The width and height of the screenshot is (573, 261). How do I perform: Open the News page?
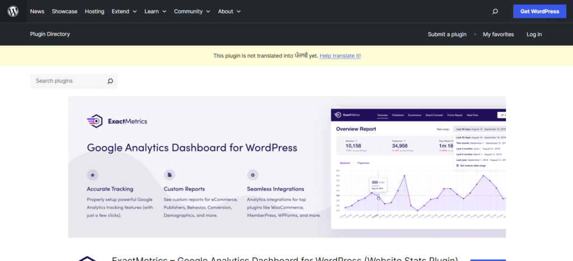point(37,11)
